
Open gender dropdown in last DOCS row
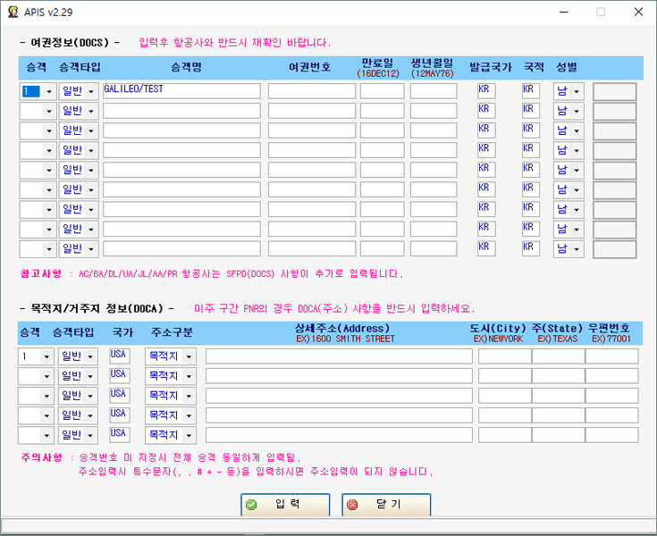tap(577, 248)
